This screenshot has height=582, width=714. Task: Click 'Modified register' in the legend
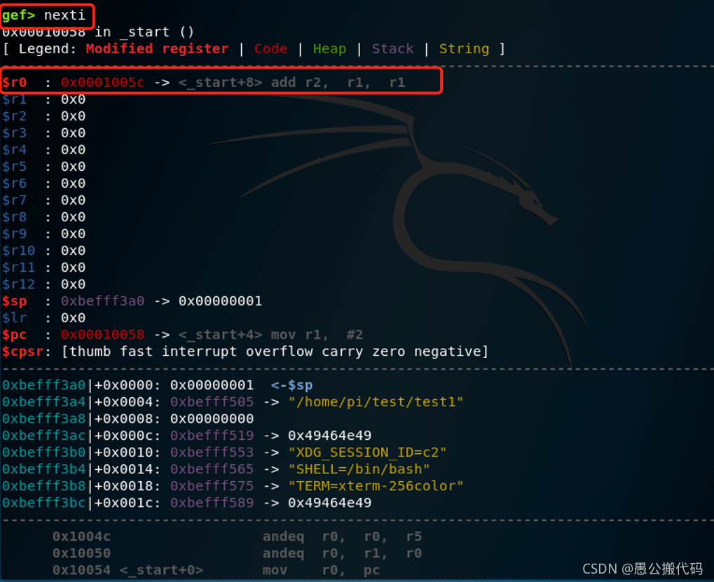point(157,49)
